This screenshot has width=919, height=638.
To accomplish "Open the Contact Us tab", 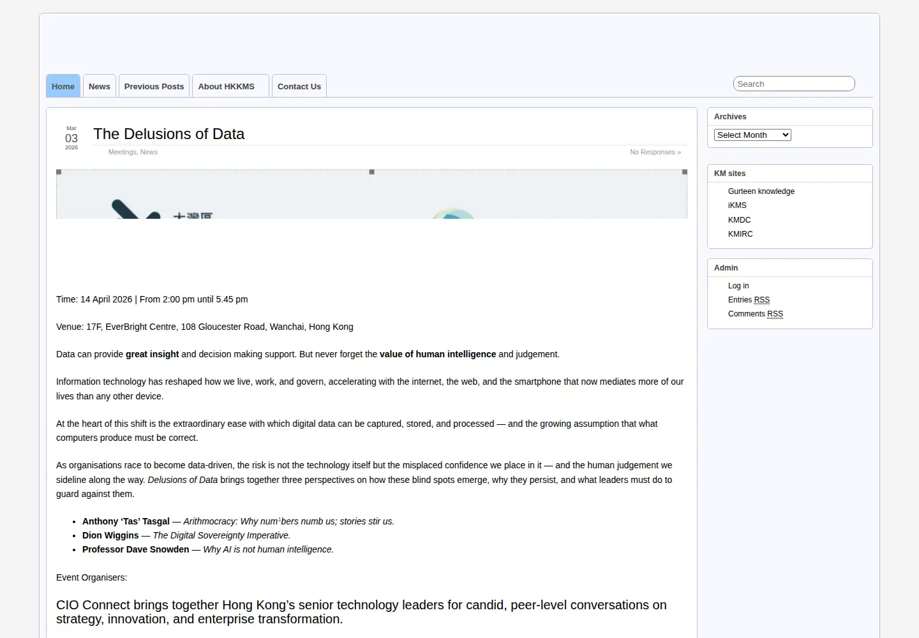I will pyautogui.click(x=299, y=86).
